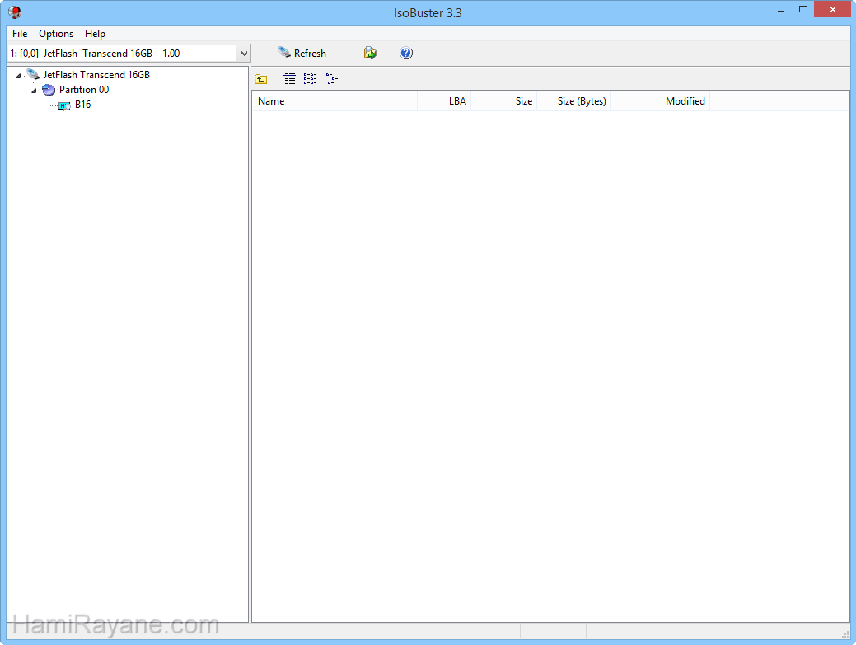This screenshot has width=856, height=645.
Task: Click the USB drive icon beside JetFlash
Action: tap(33, 74)
